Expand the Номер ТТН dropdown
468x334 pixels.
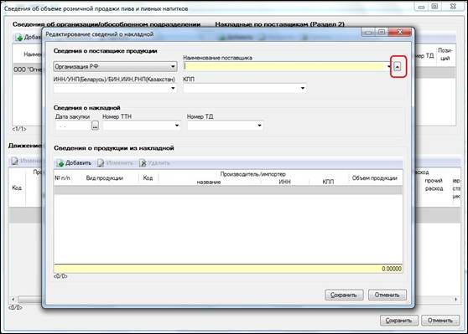pyautogui.click(x=177, y=126)
